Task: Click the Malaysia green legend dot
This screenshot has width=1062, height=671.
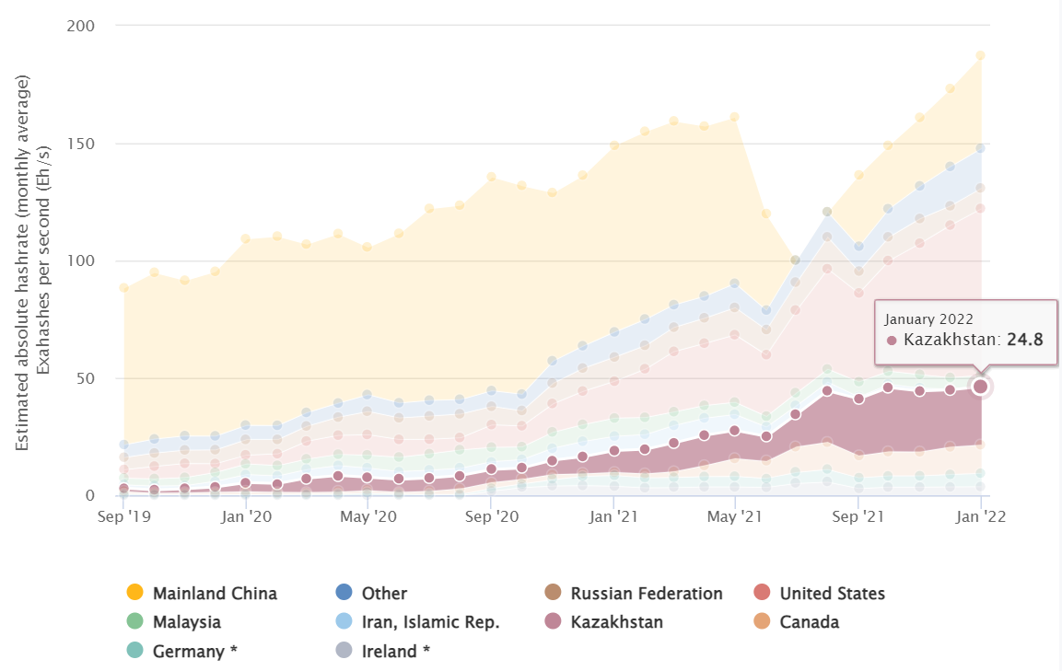Action: [134, 622]
